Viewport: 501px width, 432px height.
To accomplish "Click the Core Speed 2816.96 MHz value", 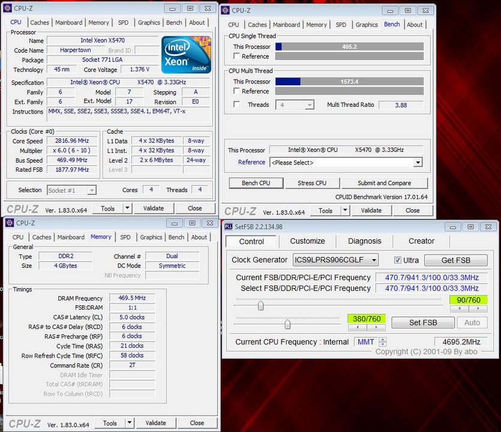I will click(x=72, y=141).
